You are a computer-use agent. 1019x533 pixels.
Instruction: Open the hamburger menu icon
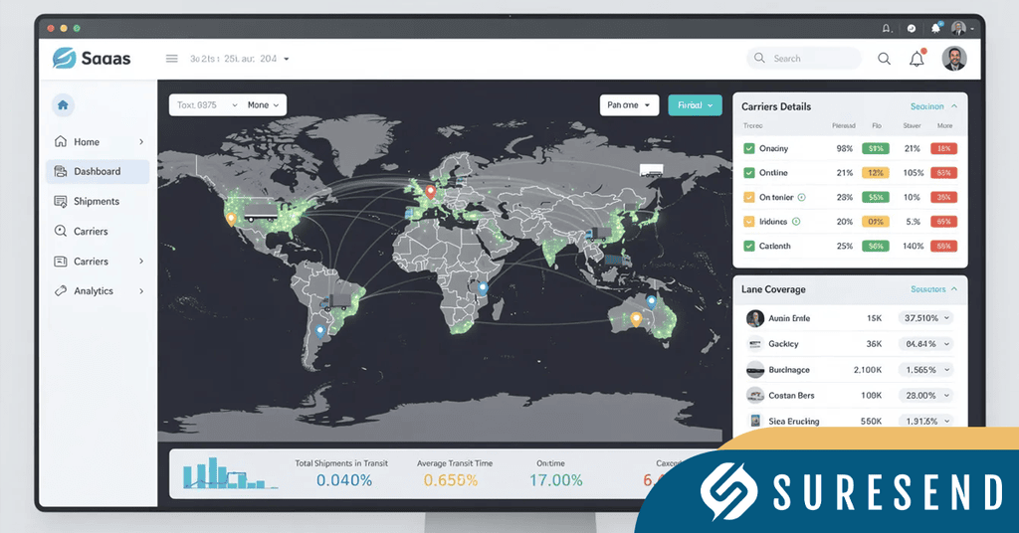pos(171,59)
